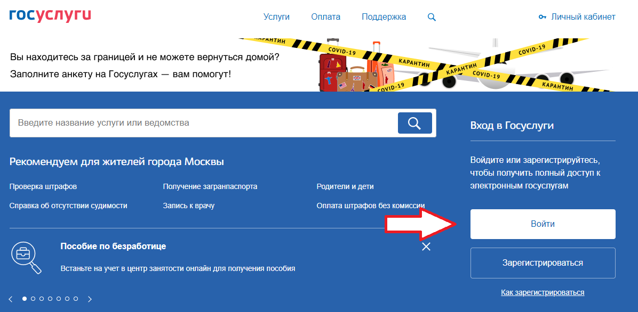Select the seventh carousel dot
638x312 pixels.
[76, 299]
